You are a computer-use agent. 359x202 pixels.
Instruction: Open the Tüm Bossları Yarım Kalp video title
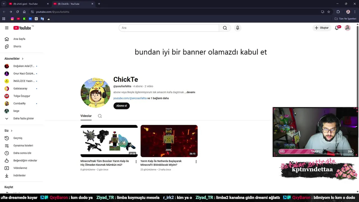(105, 163)
